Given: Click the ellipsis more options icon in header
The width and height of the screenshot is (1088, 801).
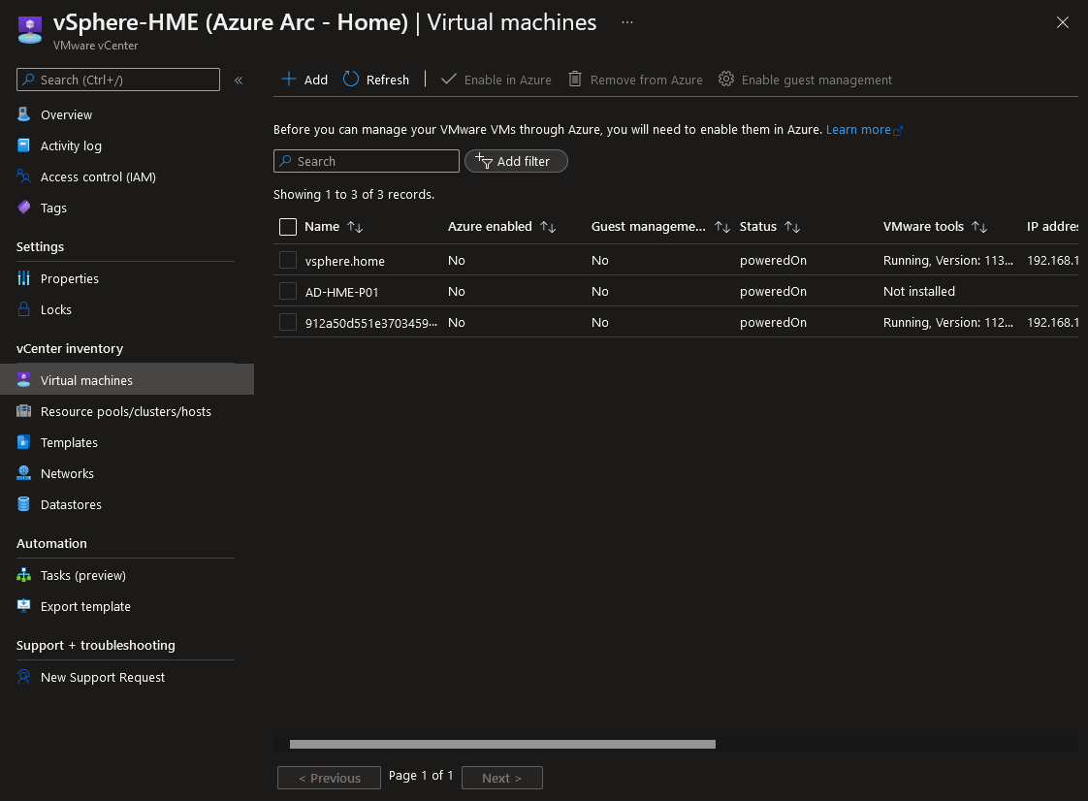Looking at the screenshot, I should (627, 22).
